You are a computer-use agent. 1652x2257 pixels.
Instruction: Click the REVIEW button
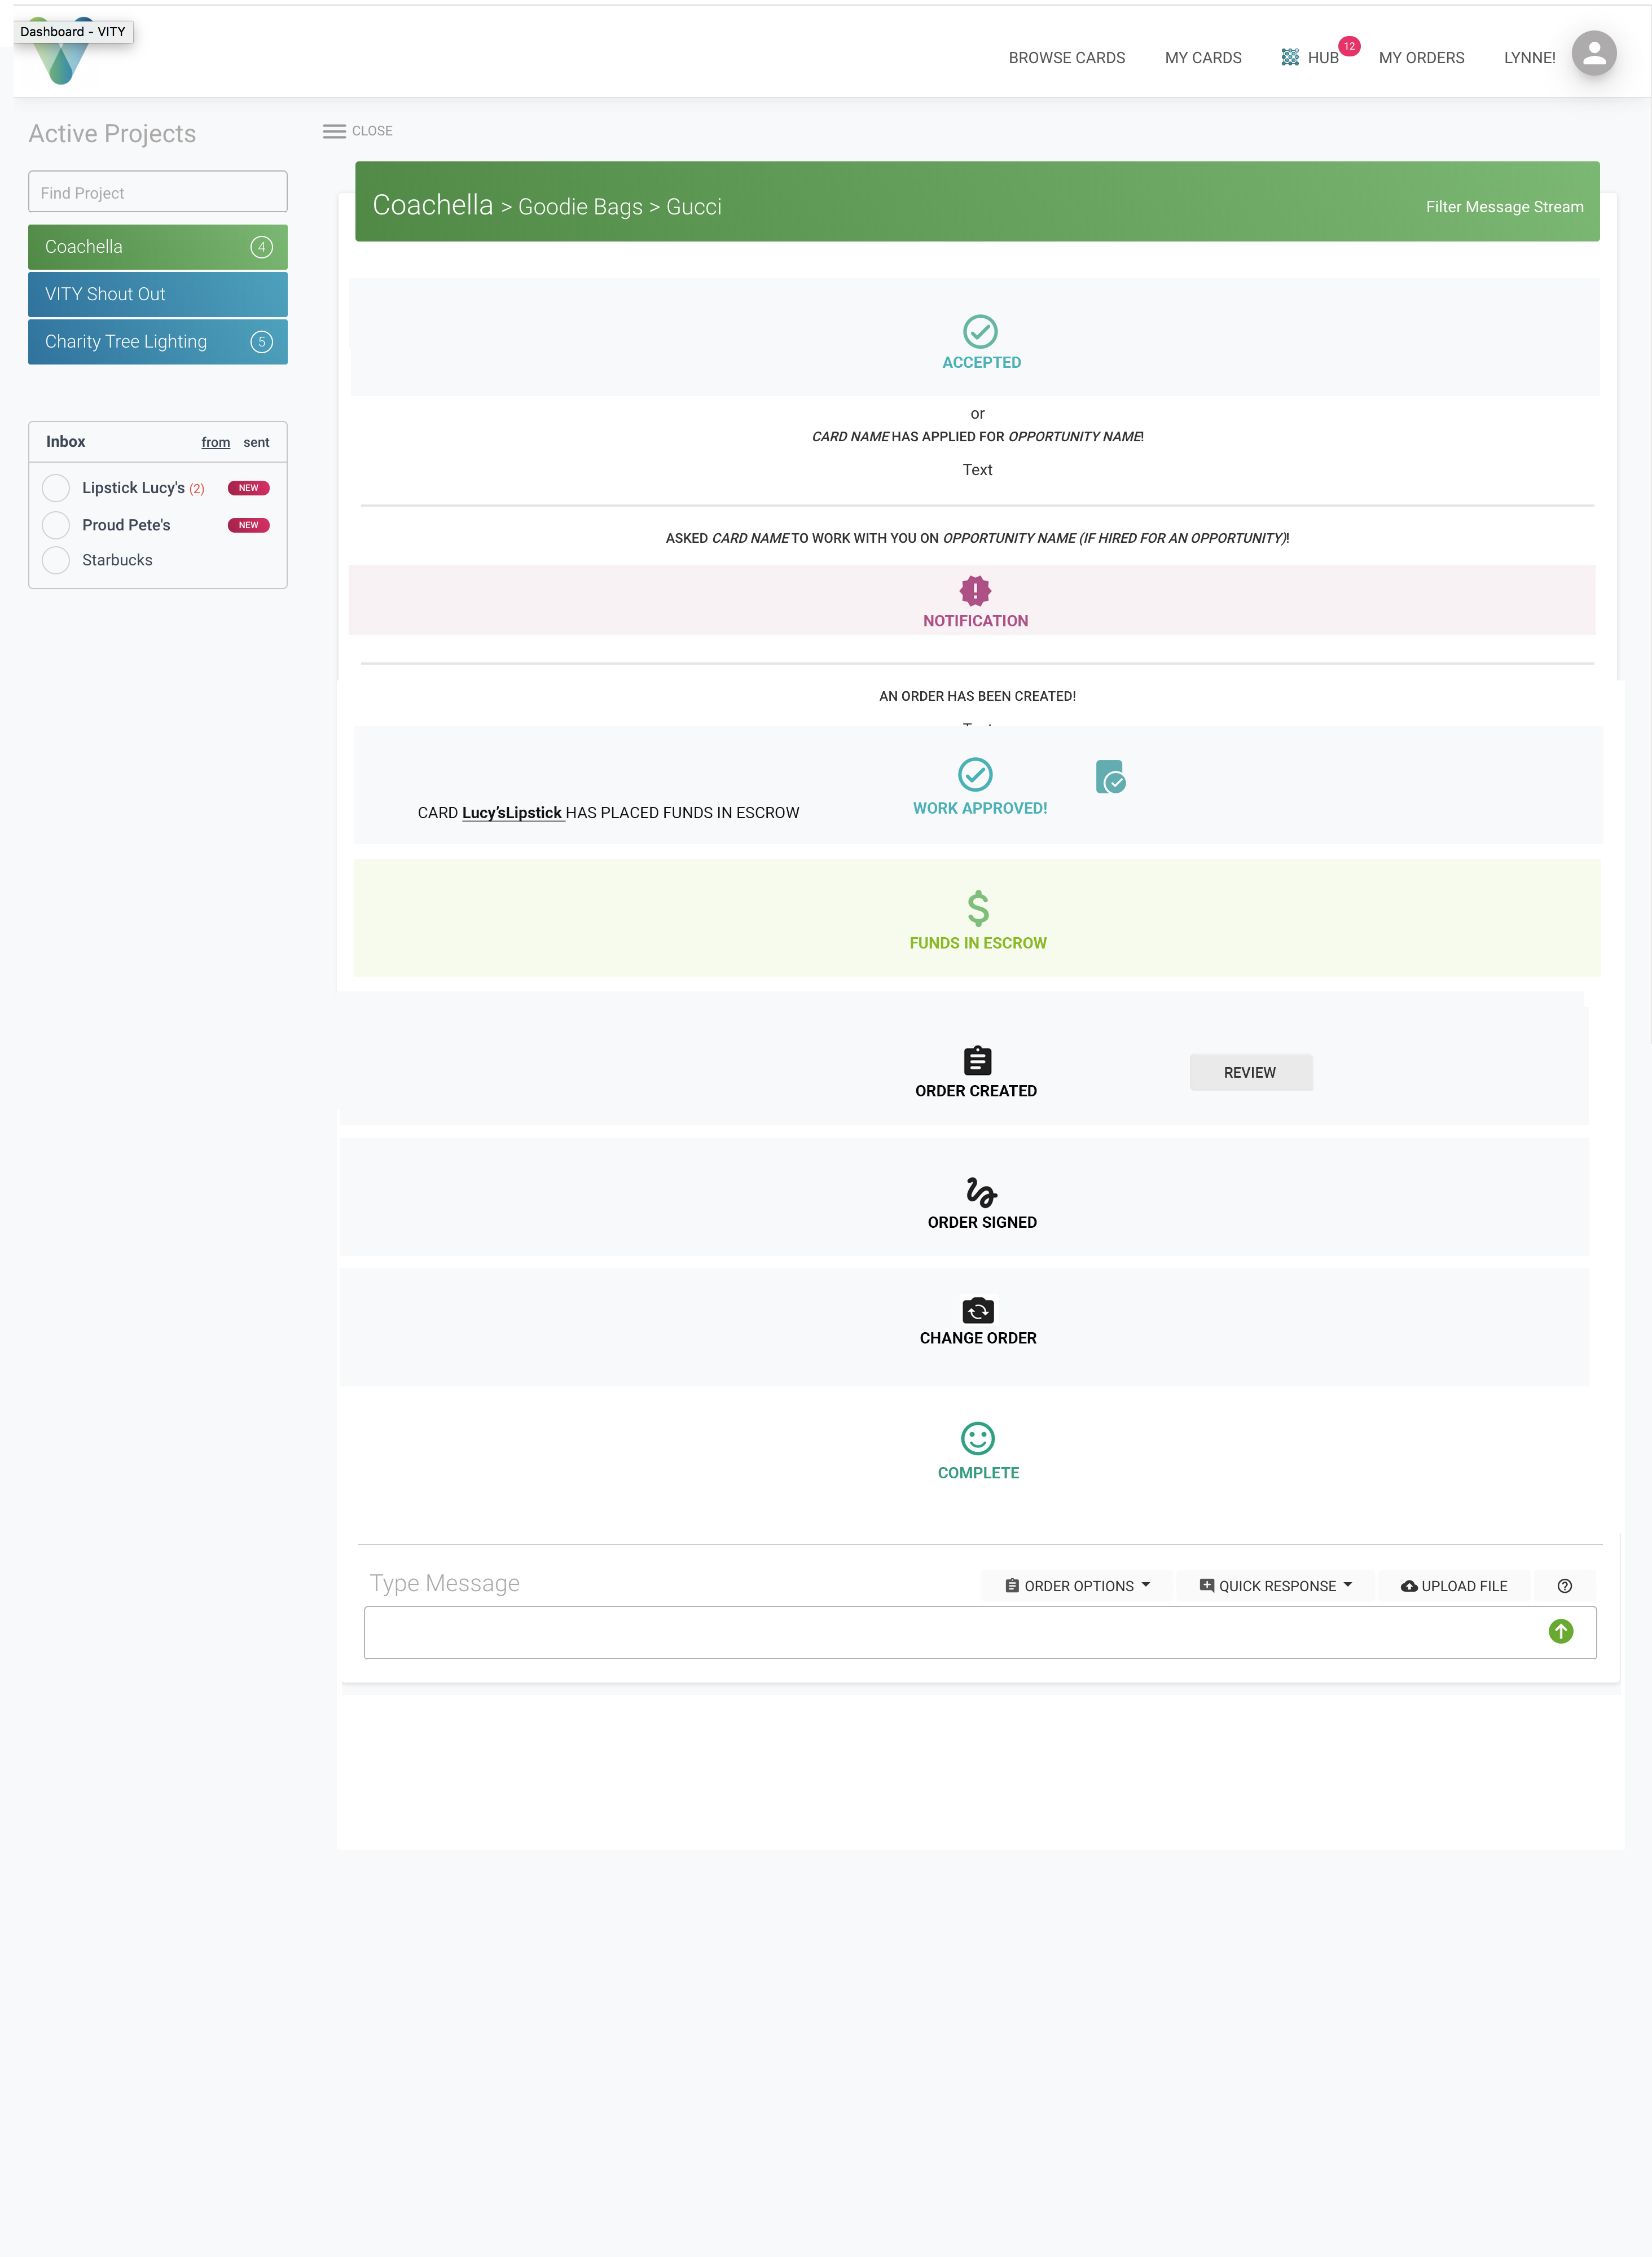point(1250,1072)
